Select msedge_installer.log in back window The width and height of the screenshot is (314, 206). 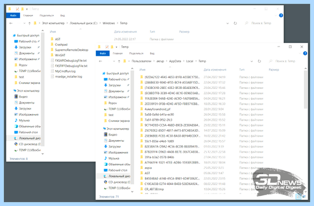[69, 77]
